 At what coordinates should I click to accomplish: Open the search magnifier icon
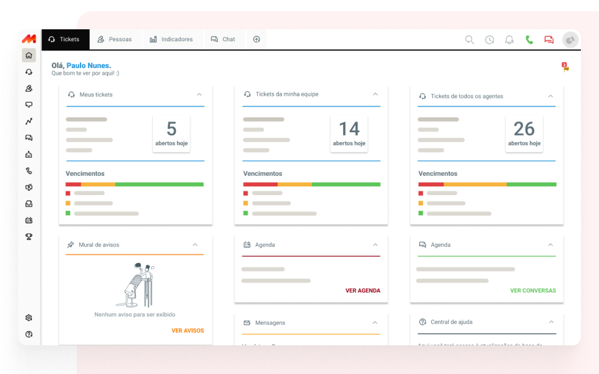pyautogui.click(x=469, y=40)
